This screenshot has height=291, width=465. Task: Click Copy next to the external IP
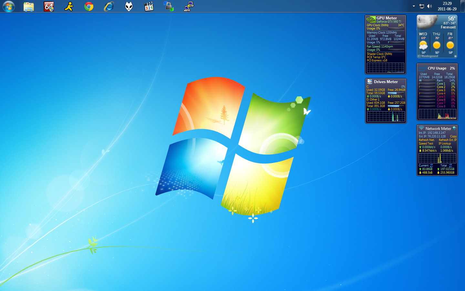pyautogui.click(x=453, y=136)
